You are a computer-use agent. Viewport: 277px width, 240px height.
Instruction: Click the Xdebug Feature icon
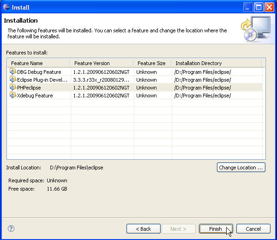click(13, 95)
